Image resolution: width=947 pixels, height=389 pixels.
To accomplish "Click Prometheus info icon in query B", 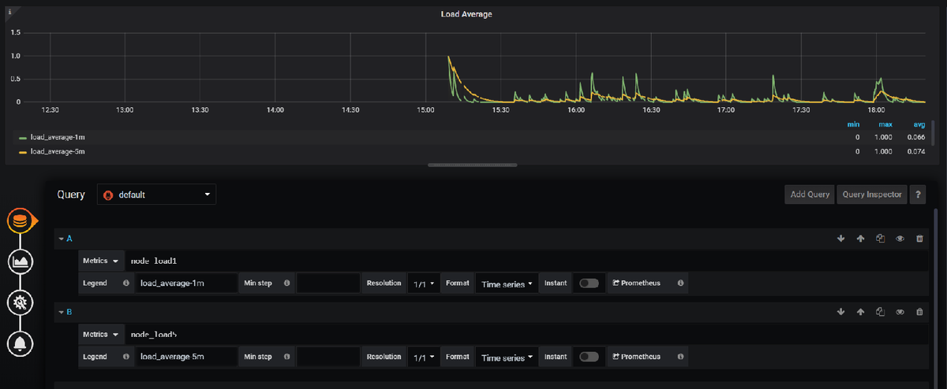I will coord(680,357).
